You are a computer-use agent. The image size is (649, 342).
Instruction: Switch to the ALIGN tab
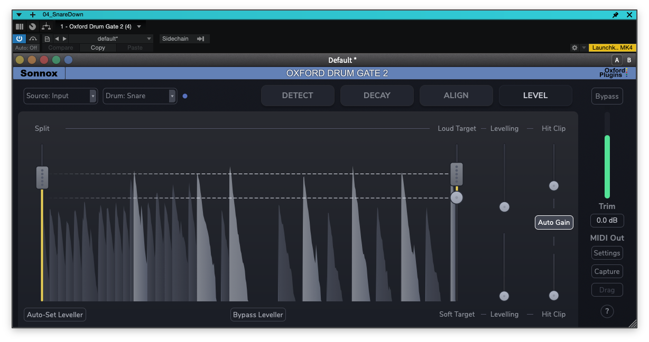(456, 96)
